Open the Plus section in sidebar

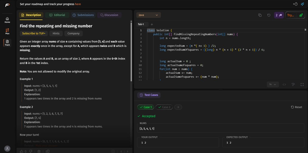tap(7, 32)
